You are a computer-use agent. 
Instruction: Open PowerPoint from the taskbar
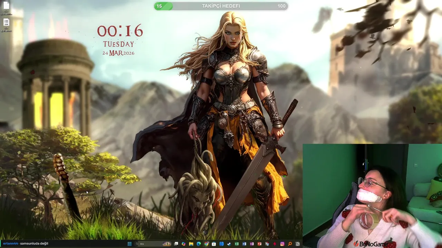(259, 244)
